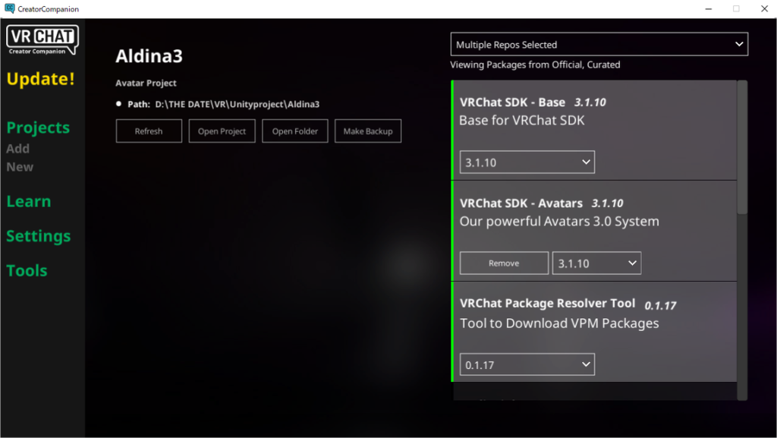Click the Open Project button
The height and width of the screenshot is (438, 777).
tap(222, 131)
